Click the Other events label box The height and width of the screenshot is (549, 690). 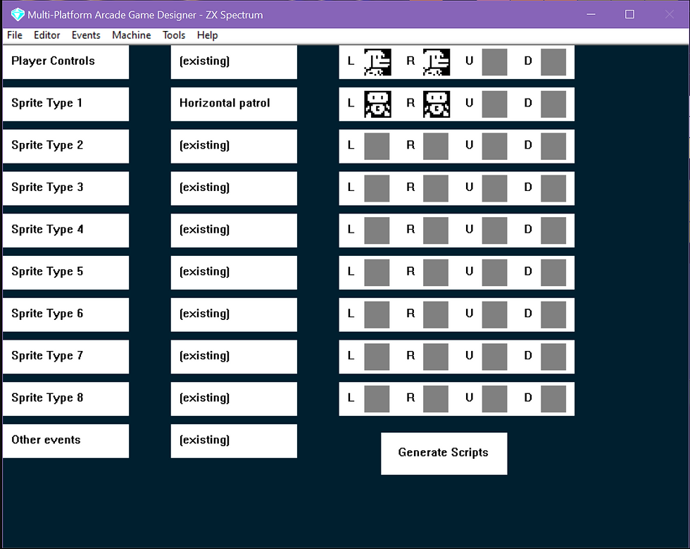pyautogui.click(x=65, y=441)
